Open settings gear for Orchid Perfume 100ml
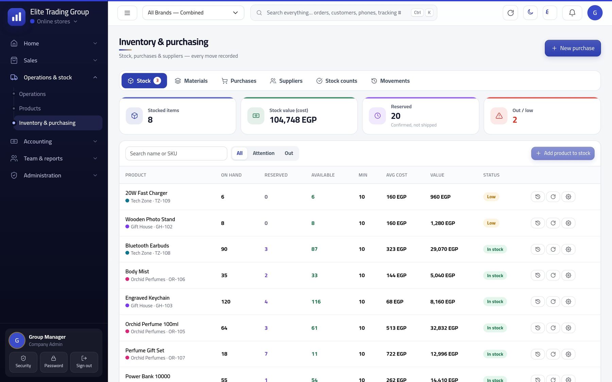The image size is (612, 382). pos(568,328)
